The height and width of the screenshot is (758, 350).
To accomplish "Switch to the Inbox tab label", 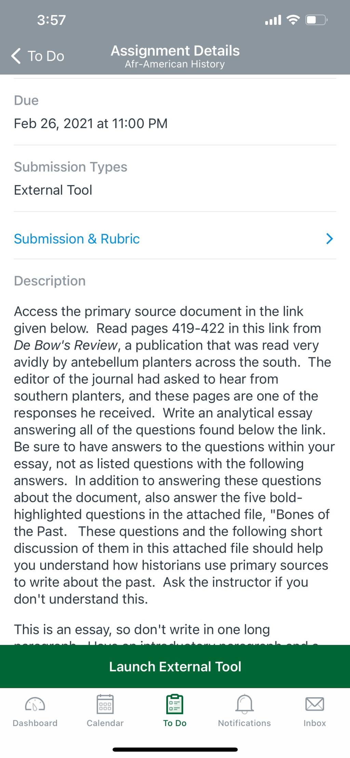I will tap(314, 723).
